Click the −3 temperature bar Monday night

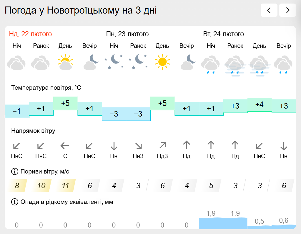coord(114,114)
